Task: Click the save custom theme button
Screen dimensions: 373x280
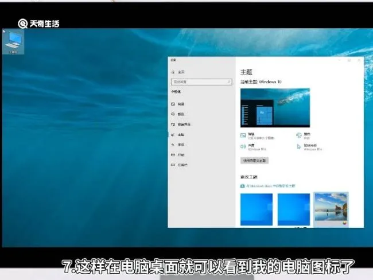Action: coord(254,161)
